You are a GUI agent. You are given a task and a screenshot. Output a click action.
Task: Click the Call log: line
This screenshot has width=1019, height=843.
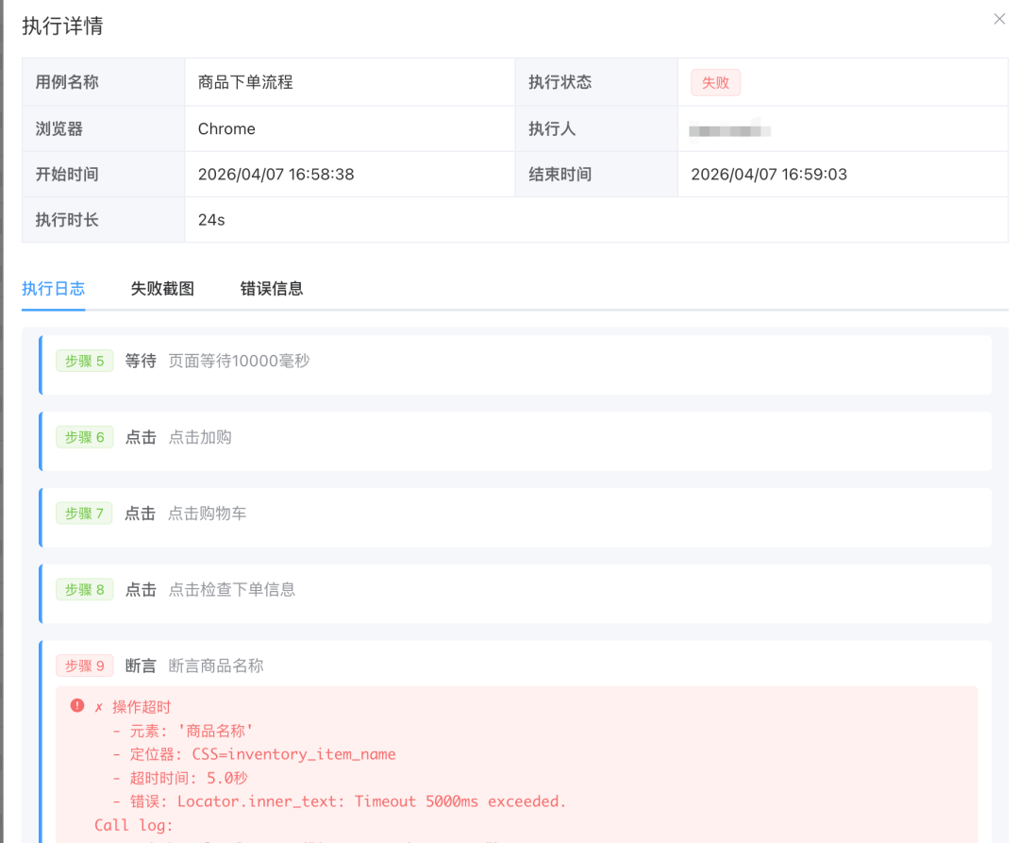(134, 825)
